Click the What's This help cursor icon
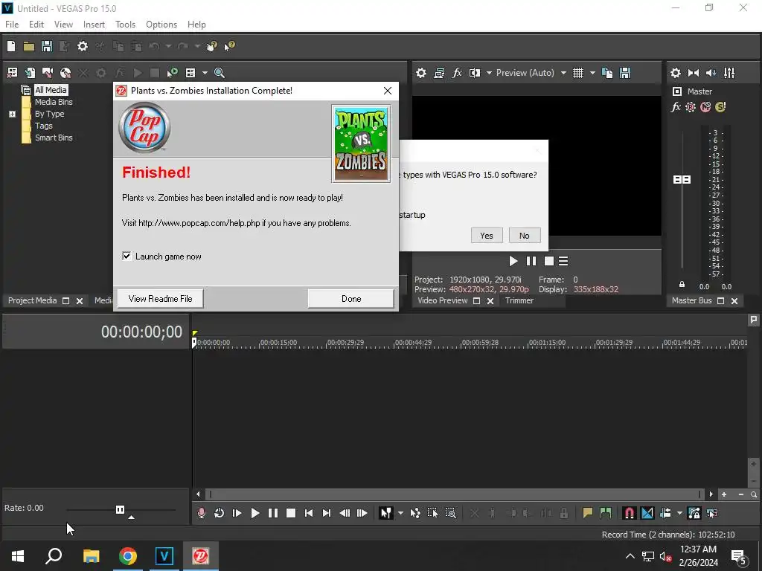762x571 pixels. coord(229,46)
